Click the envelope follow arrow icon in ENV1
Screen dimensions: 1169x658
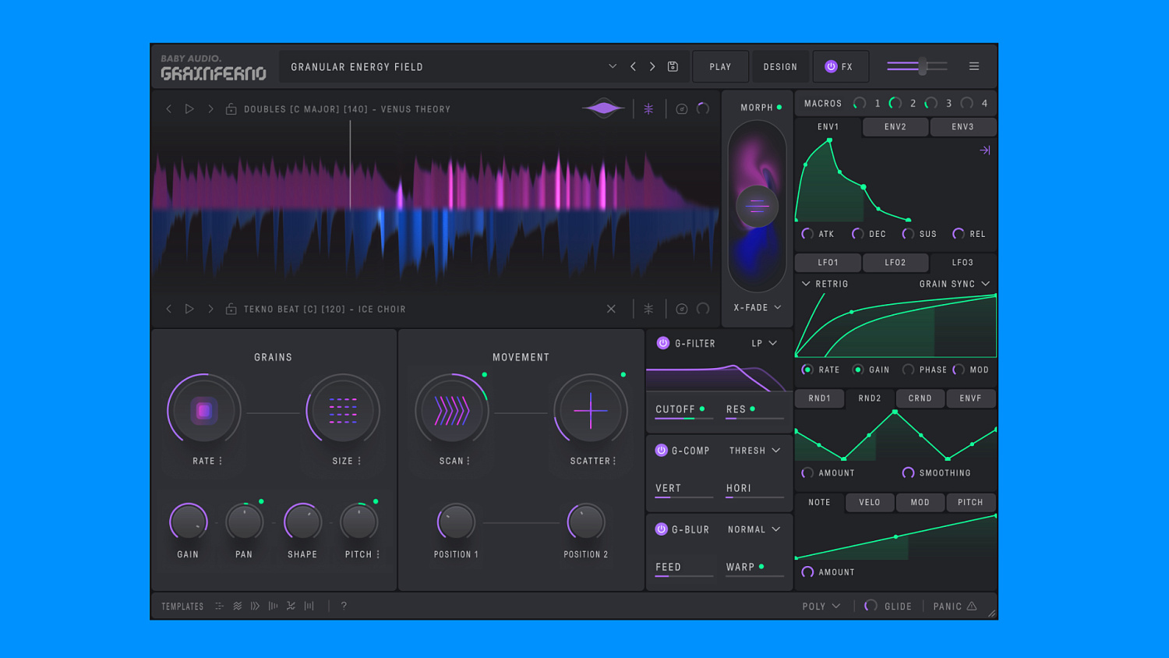point(985,150)
